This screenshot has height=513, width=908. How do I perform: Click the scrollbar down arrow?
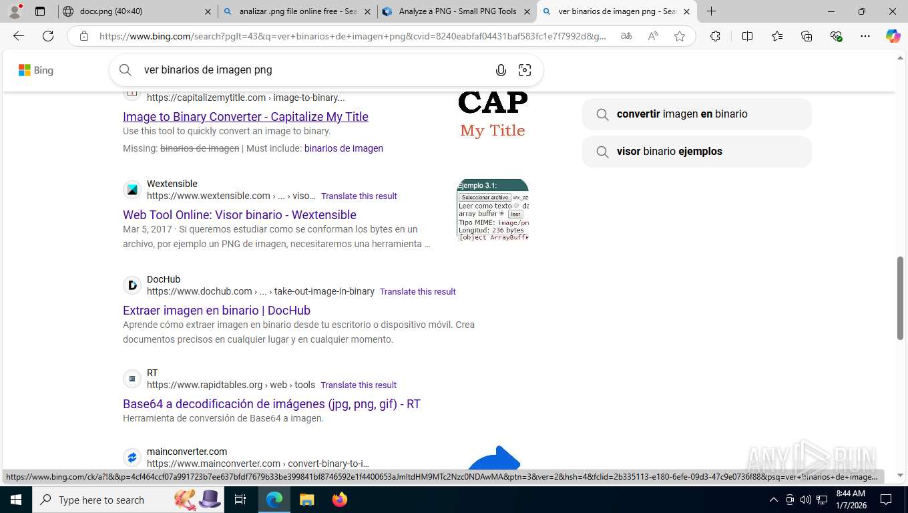(901, 476)
